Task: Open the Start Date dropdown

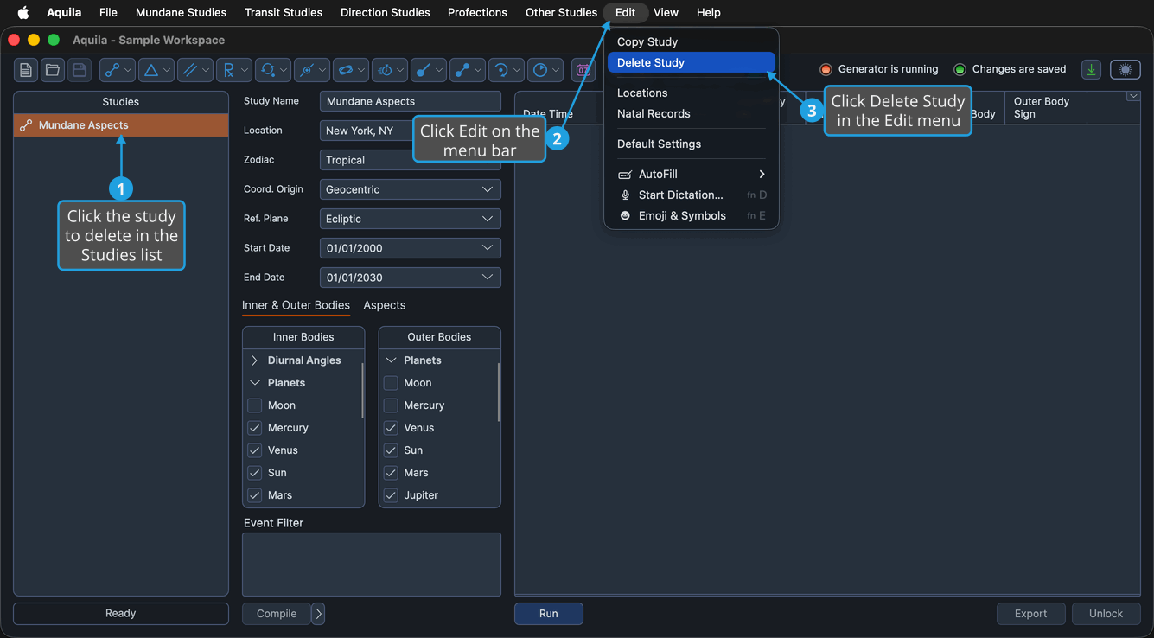Action: click(411, 248)
